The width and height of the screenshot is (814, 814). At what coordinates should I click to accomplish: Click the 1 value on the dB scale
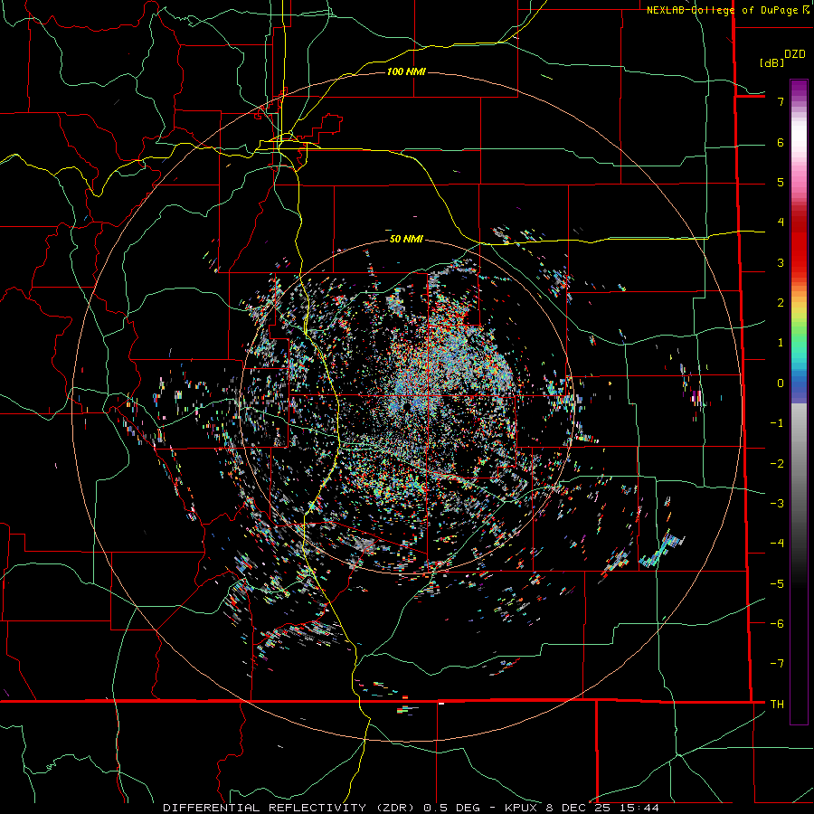coord(781,343)
